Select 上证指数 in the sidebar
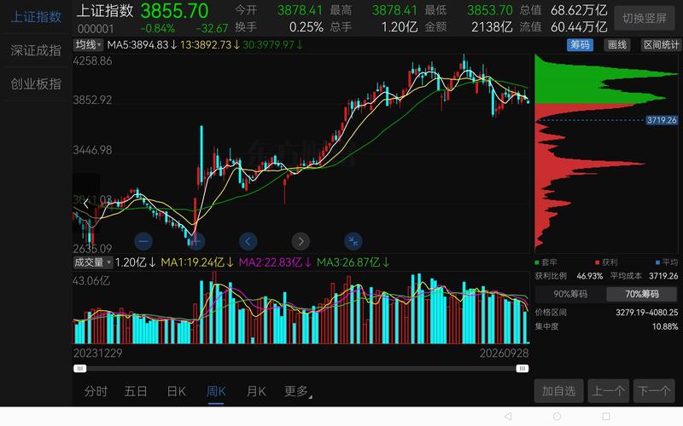683x426 pixels. click(36, 16)
